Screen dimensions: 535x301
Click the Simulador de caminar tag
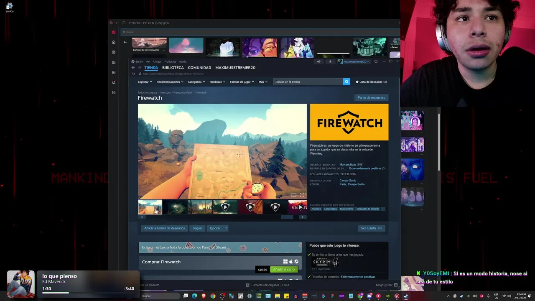(x=367, y=209)
